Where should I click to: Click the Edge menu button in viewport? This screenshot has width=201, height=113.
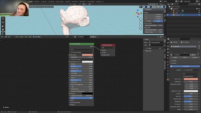pyautogui.click(x=44, y=7)
